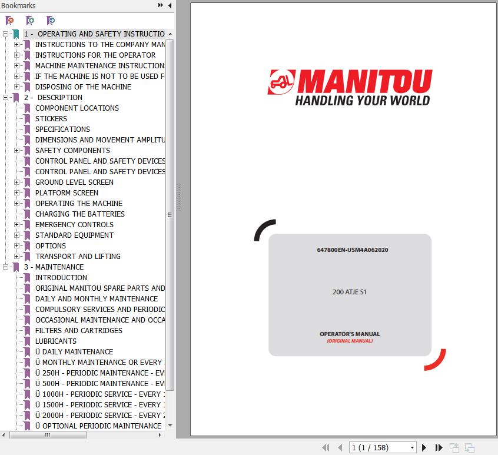
Task: Open OCCASIONAL MAINTENANCE bookmark
Action: pyautogui.click(x=99, y=320)
